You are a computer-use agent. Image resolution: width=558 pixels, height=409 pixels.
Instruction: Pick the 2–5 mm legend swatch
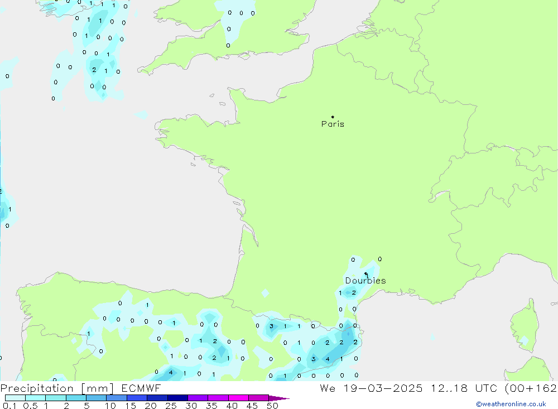(76, 398)
